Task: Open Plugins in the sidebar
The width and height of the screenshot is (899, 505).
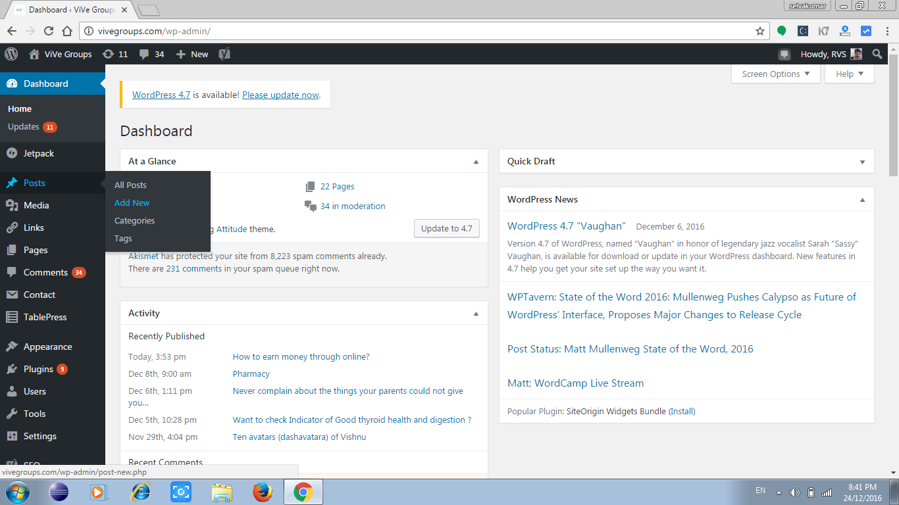Action: 53,369
